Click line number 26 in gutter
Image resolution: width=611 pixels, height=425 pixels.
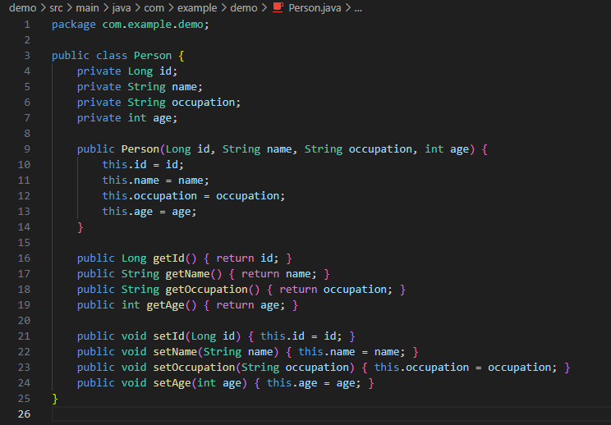point(24,414)
